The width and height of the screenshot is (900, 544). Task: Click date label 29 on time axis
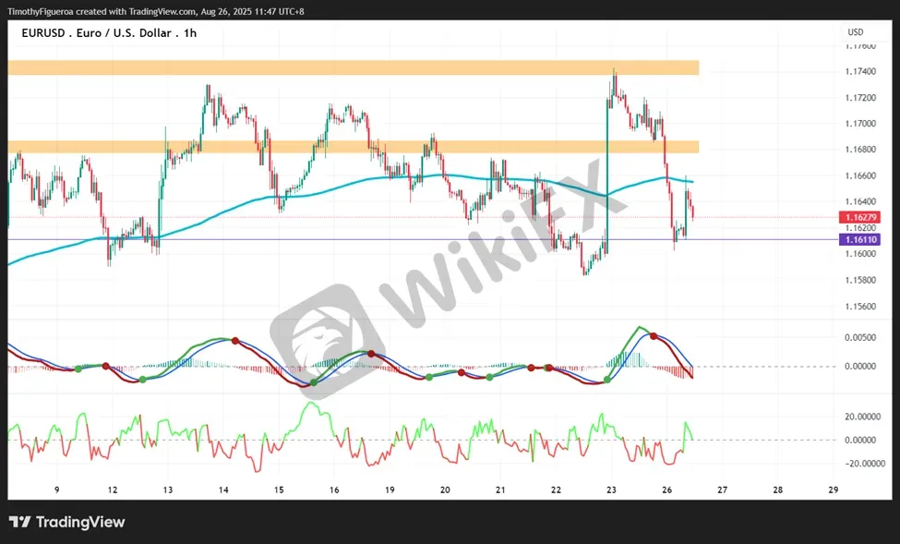tap(834, 490)
